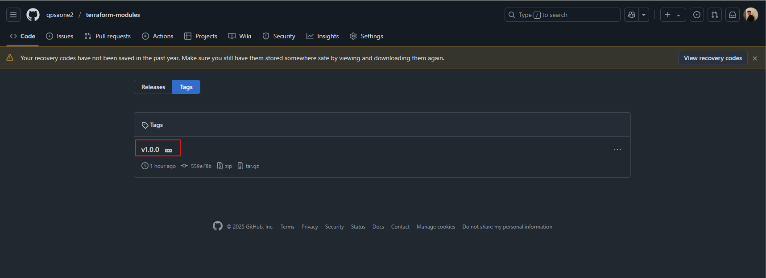Expand the Copilot dropdown arrow
Screen dimensions: 766x278
pos(644,15)
